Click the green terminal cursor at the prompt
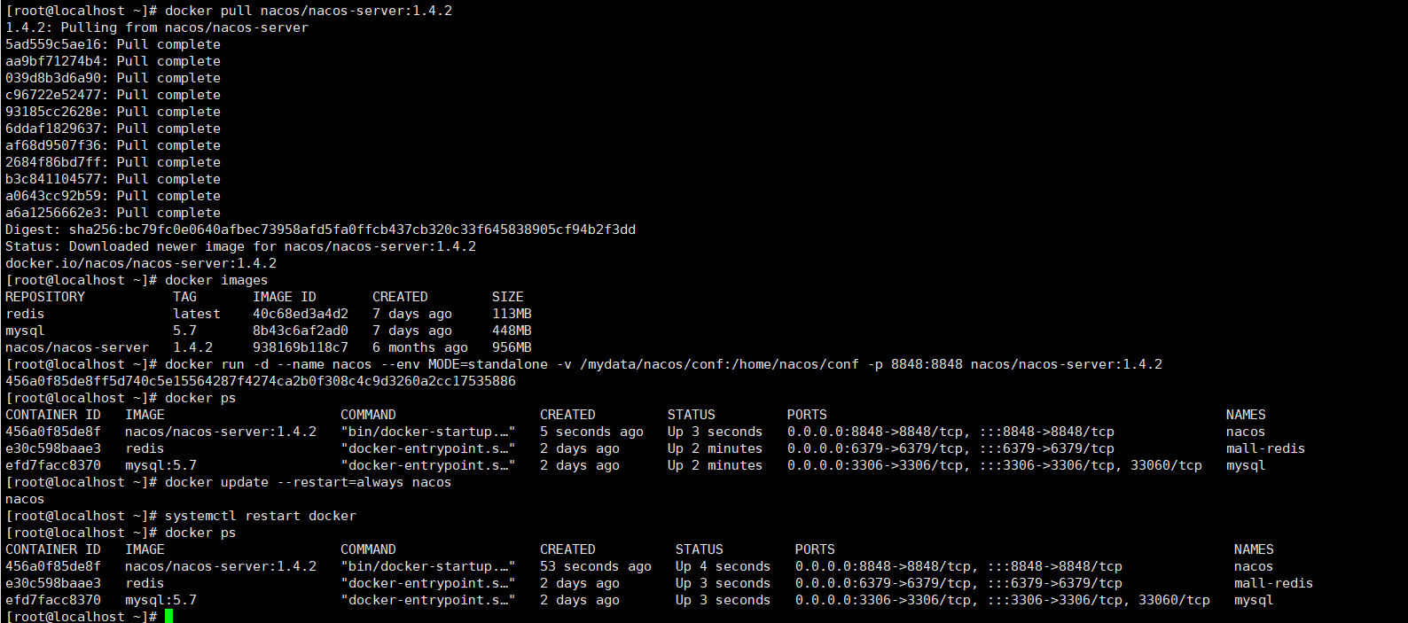Screen dimensions: 1408x623 click(168, 616)
